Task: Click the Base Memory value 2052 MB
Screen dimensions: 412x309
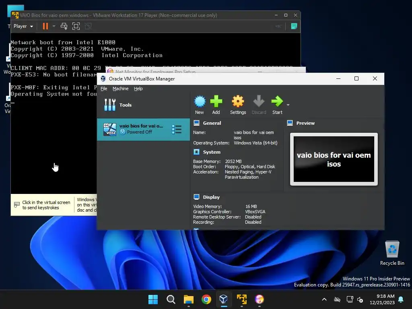Action: [233, 161]
